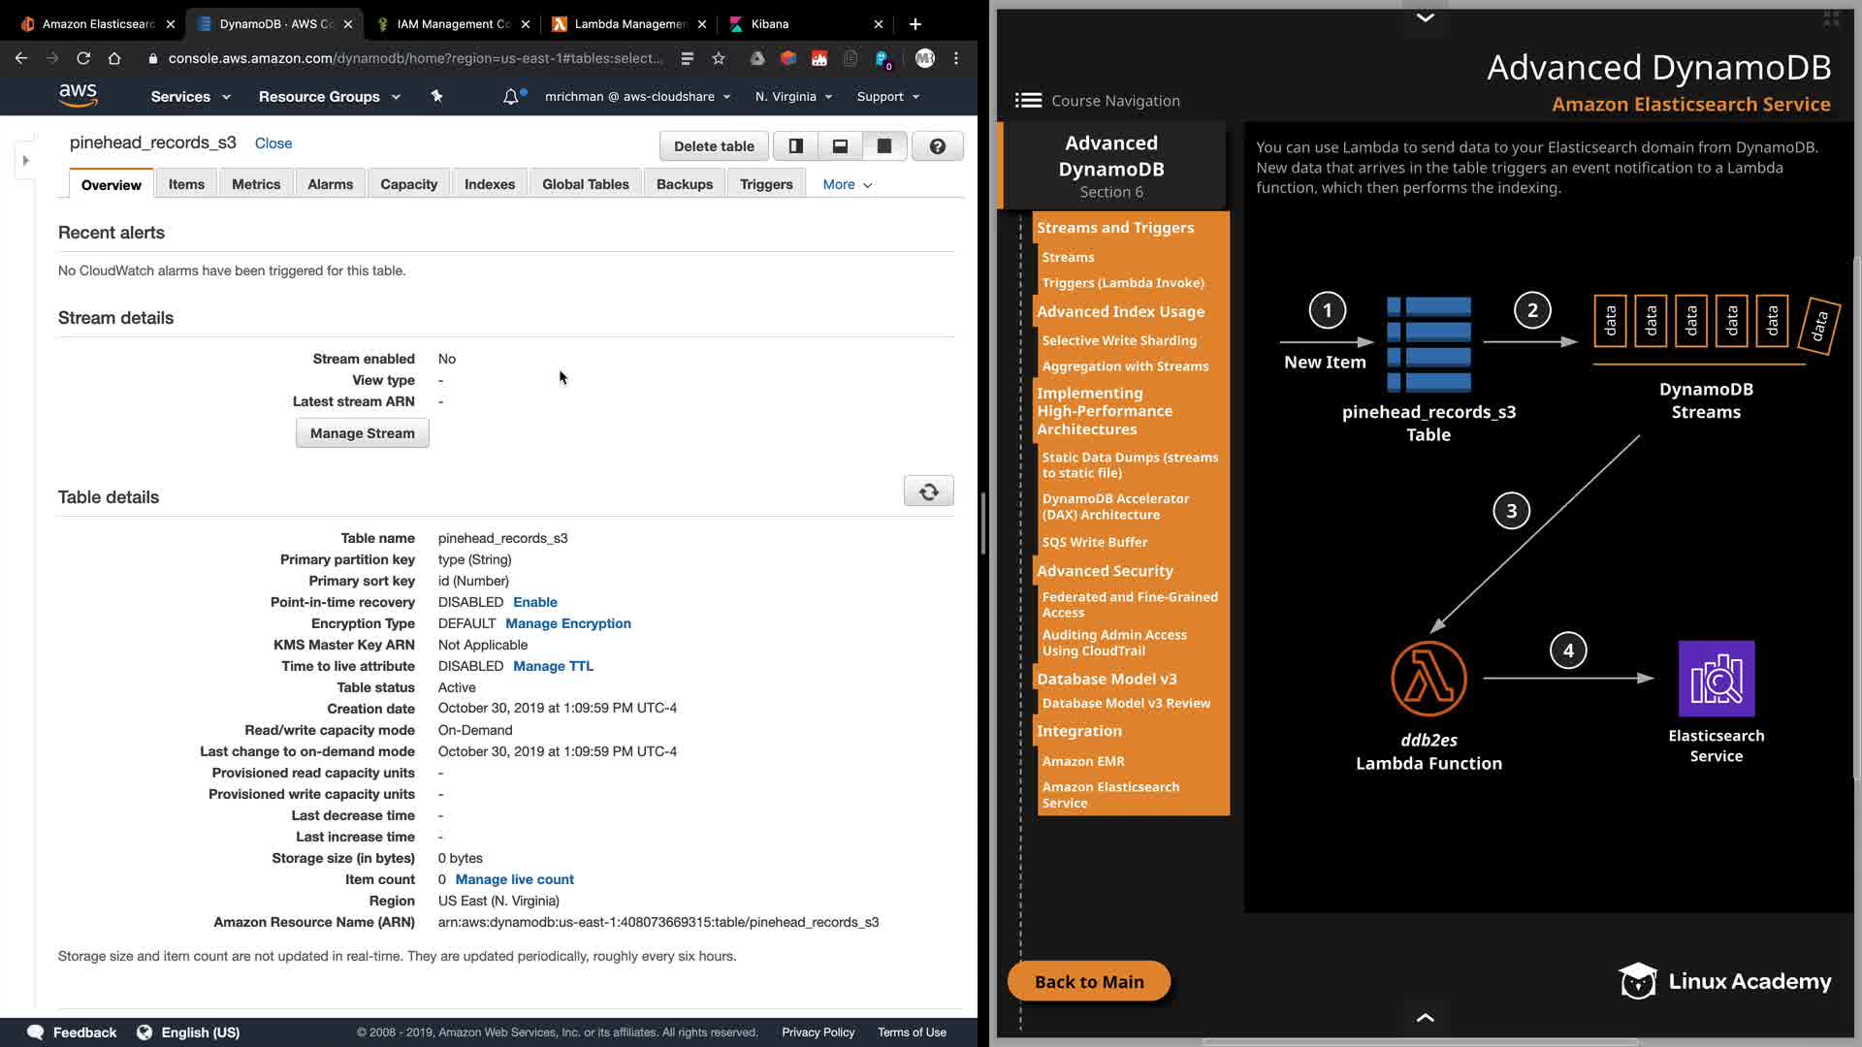Image resolution: width=1862 pixels, height=1047 pixels.
Task: Refresh table details with refresh icon
Action: pyautogui.click(x=928, y=492)
